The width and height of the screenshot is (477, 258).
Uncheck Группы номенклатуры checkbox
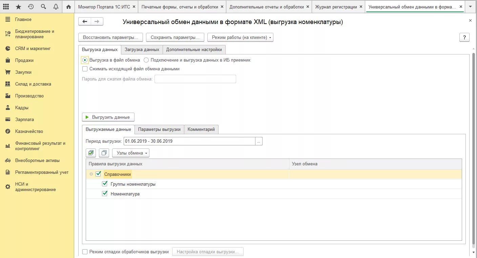(105, 184)
